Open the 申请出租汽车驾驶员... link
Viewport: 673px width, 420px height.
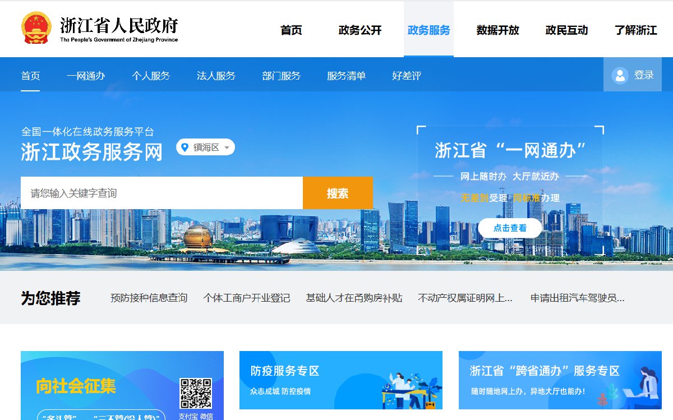pyautogui.click(x=577, y=298)
